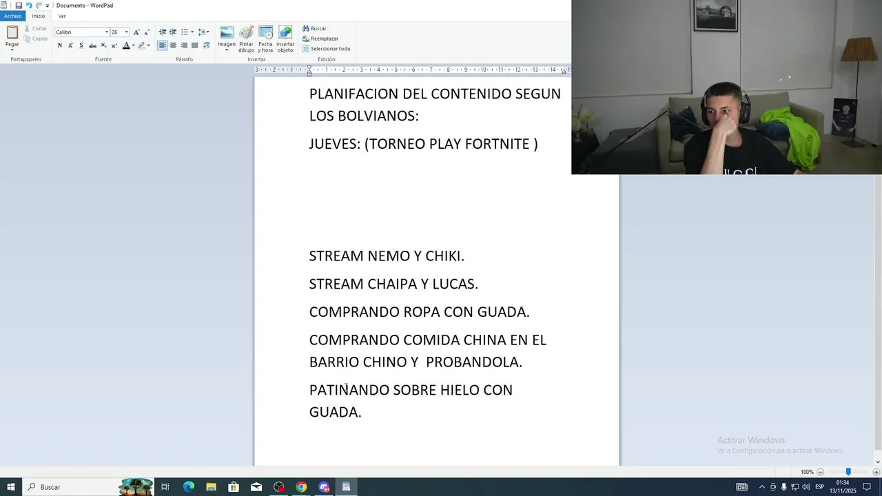
Task: Expand the Imagen dropdown arrow
Action: coord(227,50)
